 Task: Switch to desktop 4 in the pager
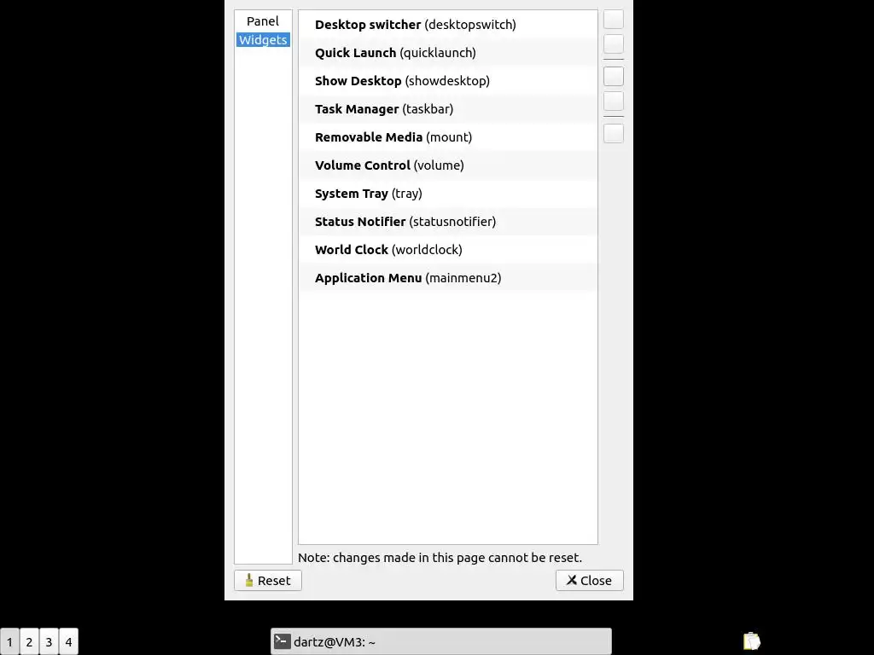(x=68, y=641)
